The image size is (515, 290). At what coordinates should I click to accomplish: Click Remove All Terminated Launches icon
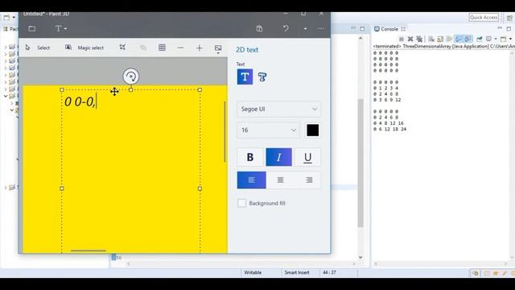419,39
